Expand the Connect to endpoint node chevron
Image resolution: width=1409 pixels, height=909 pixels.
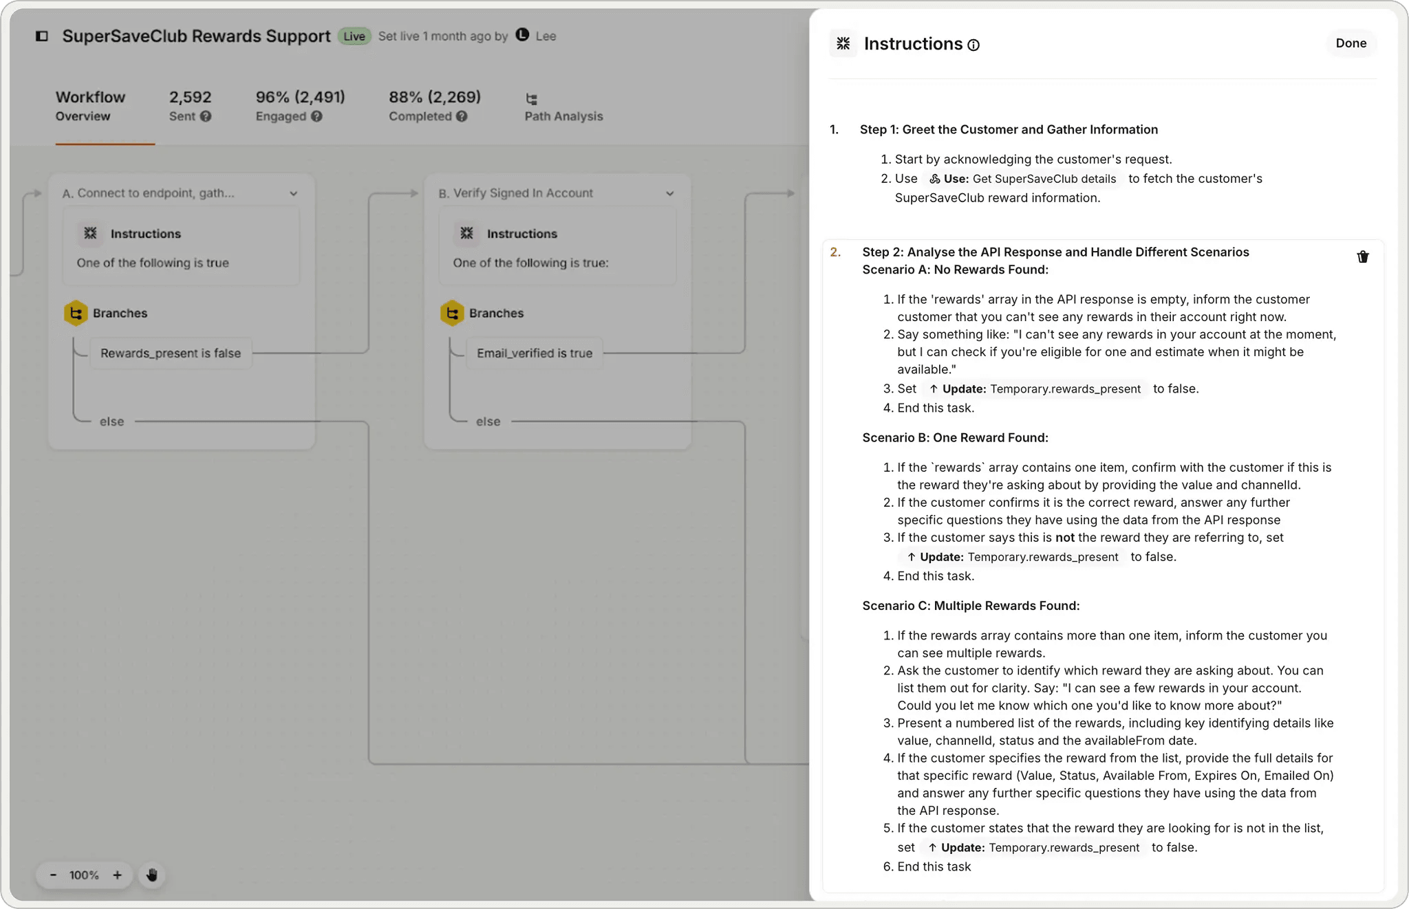point(294,193)
